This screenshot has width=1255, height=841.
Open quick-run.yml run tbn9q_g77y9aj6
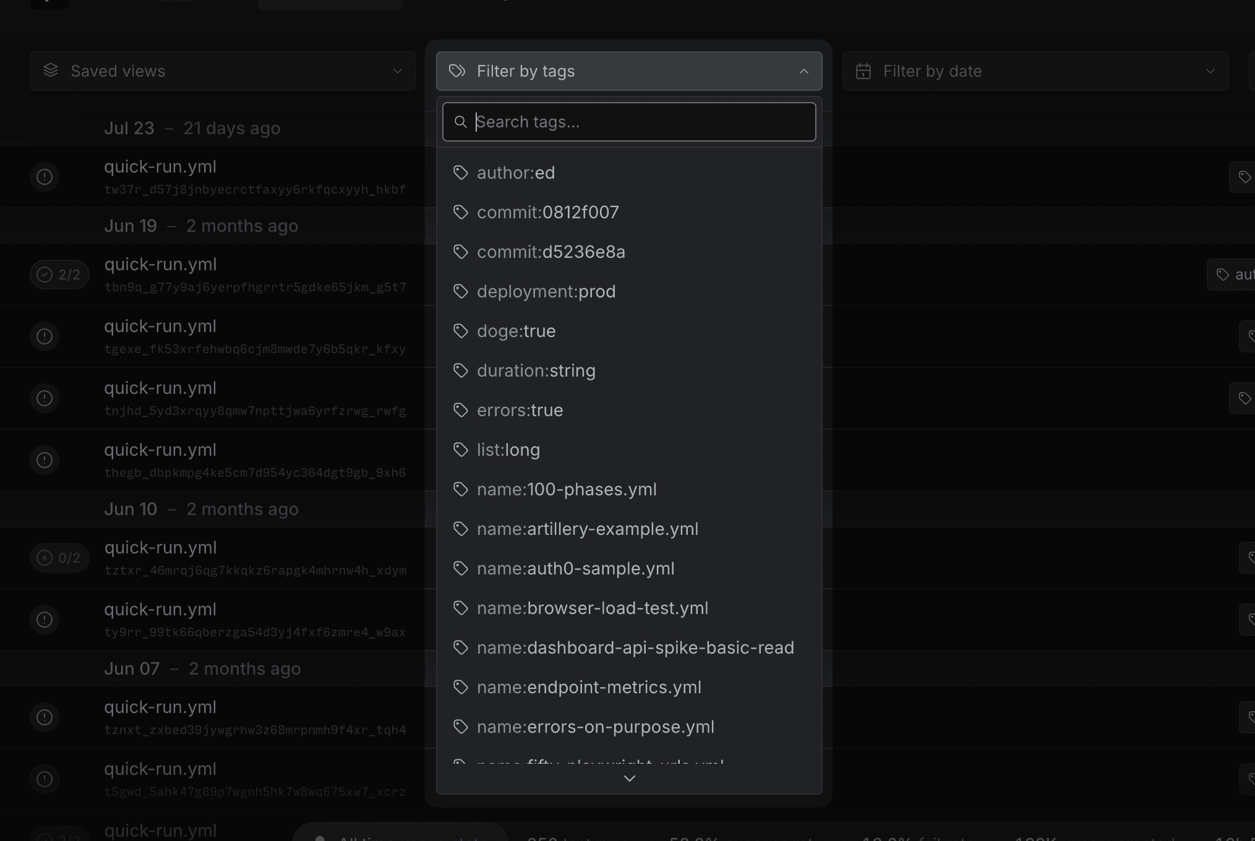[160, 265]
